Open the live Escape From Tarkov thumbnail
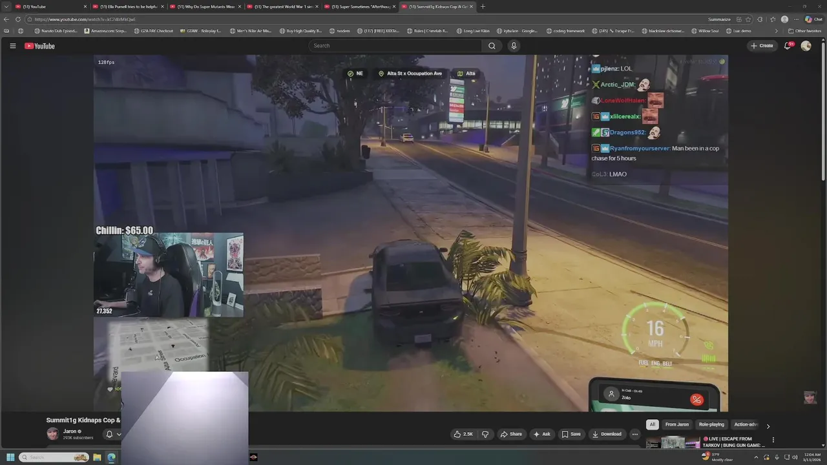Viewport: 827px width, 465px height. (673, 442)
